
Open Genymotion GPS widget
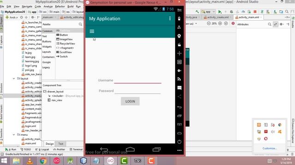(179, 27)
